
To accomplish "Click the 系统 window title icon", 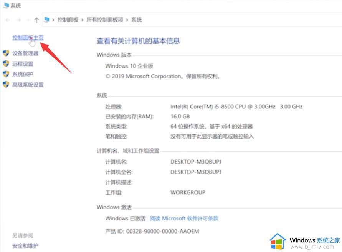I will (x=6, y=5).
